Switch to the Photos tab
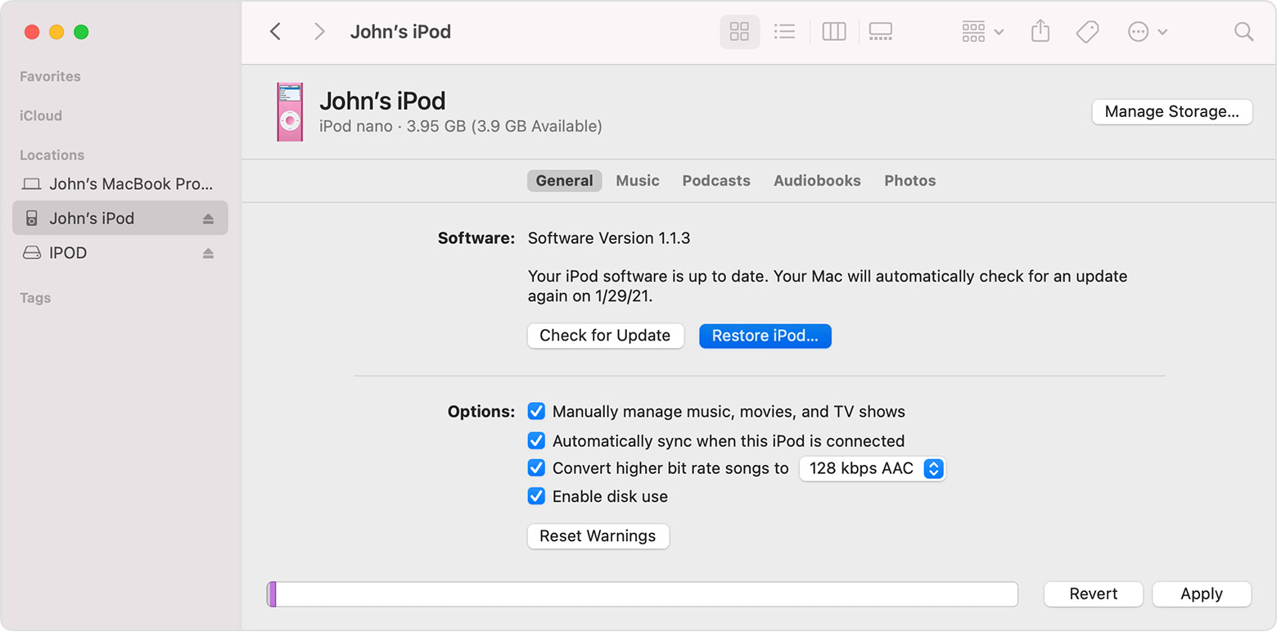The width and height of the screenshot is (1277, 632). pyautogui.click(x=909, y=181)
